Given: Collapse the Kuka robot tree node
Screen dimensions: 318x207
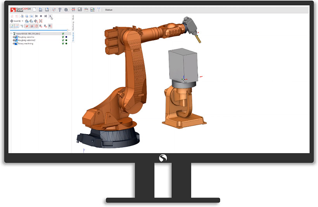Looking at the screenshot, I should [x=12, y=34].
